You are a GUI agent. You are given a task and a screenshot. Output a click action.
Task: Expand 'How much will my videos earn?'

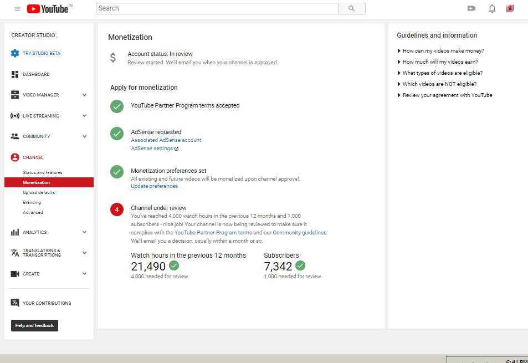(x=438, y=62)
